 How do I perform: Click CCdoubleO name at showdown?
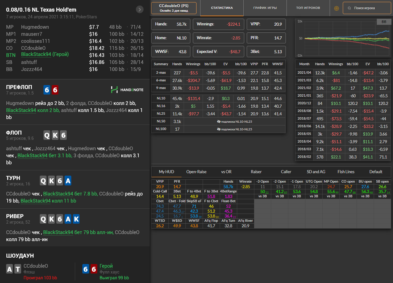point(36,266)
